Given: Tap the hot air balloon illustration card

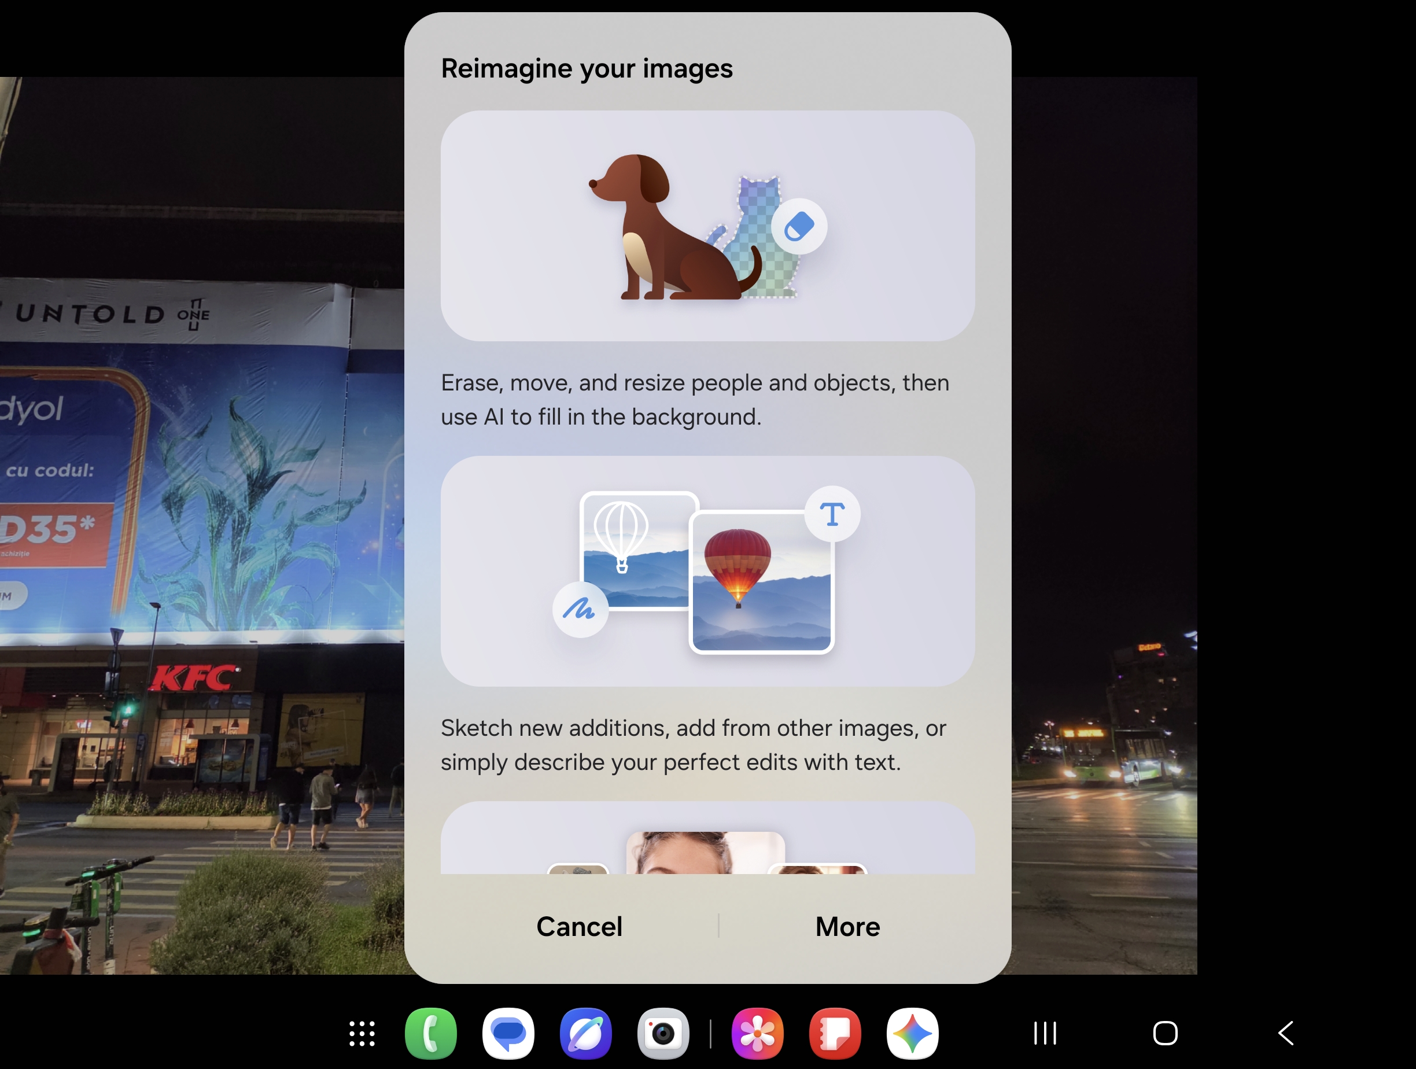Looking at the screenshot, I should 707,571.
